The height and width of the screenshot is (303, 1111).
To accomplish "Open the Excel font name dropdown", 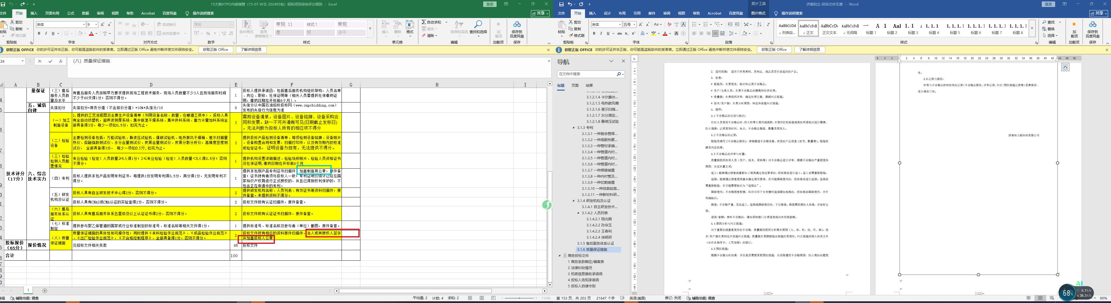I will coord(84,25).
